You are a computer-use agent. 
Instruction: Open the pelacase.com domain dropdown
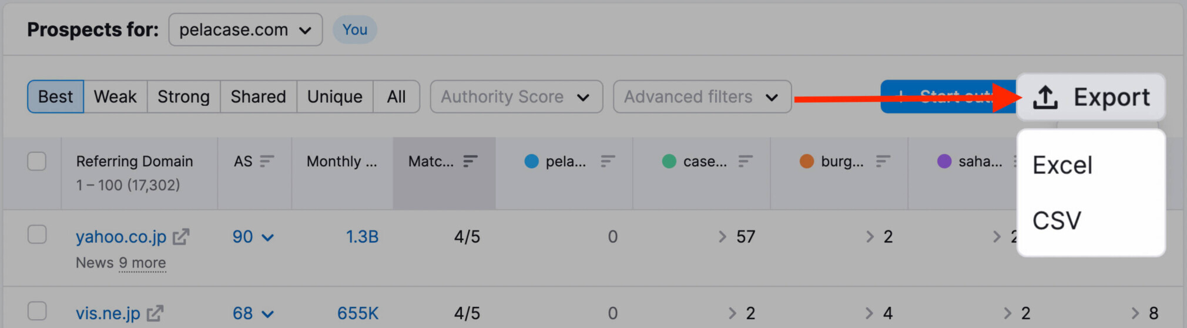click(x=246, y=30)
